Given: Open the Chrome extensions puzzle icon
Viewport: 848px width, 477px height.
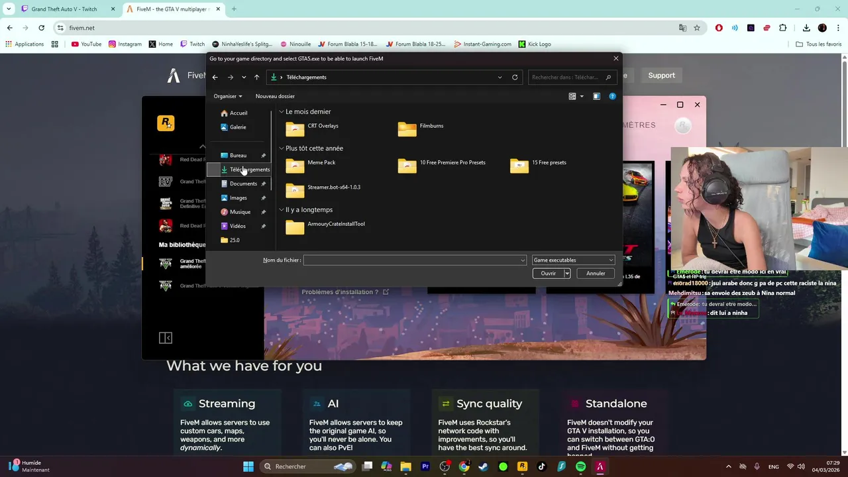Looking at the screenshot, I should click(x=783, y=28).
